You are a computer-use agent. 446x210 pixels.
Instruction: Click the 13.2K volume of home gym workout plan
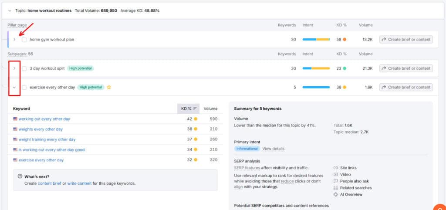tap(368, 40)
